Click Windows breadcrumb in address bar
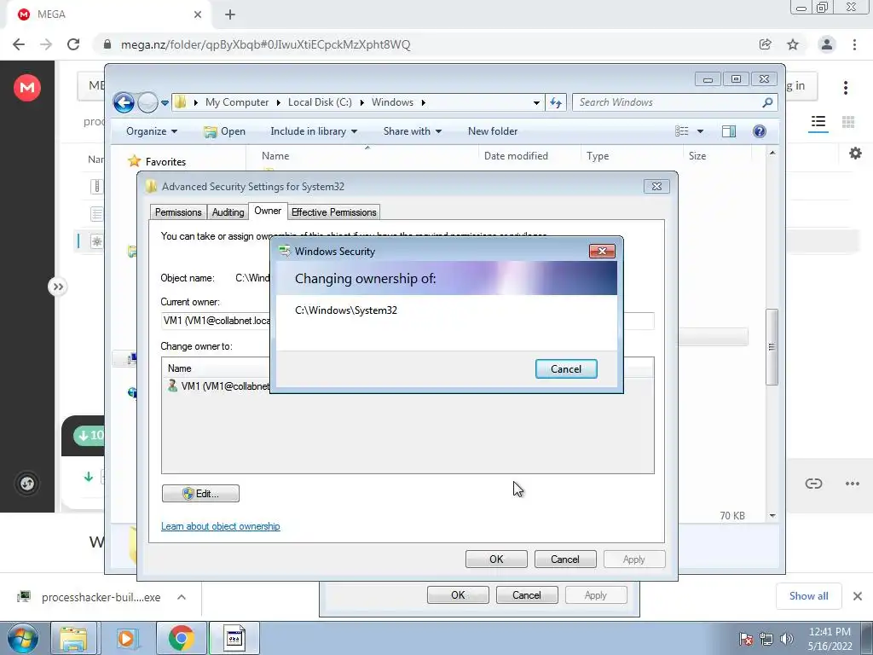 pos(392,102)
